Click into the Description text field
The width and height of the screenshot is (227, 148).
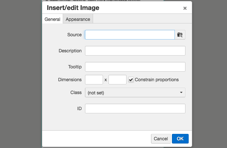tap(135, 51)
